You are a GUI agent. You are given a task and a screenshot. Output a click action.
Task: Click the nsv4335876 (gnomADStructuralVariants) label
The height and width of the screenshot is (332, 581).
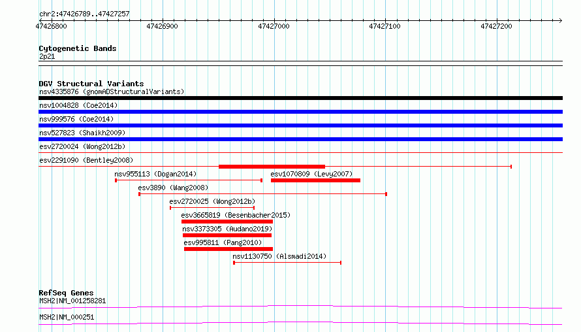tap(112, 91)
